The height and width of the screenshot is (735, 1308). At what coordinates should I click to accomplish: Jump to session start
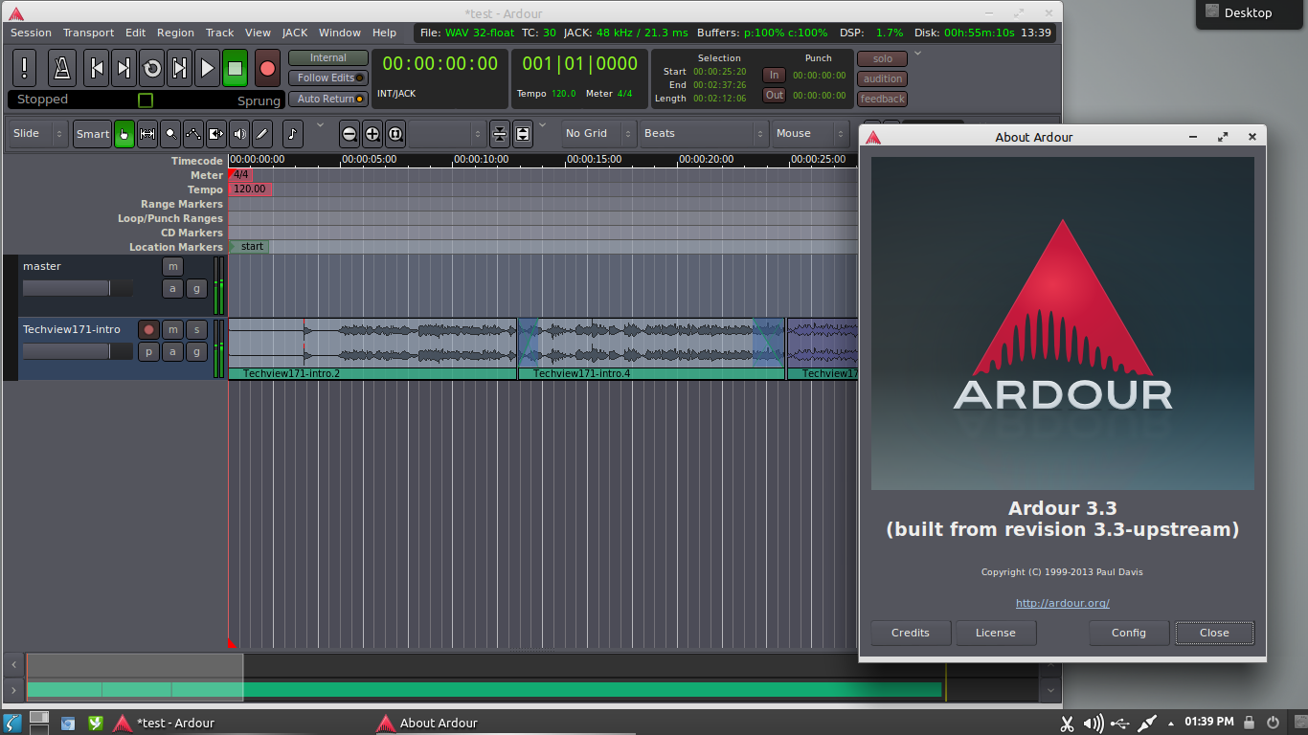[97, 68]
